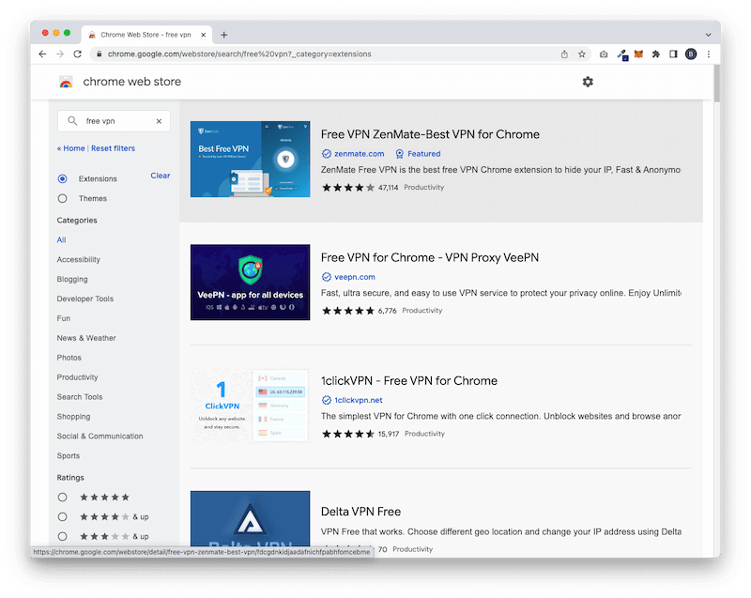This screenshot has width=751, height=598.
Task: Click the VeePN app thumbnail
Action: pos(250,282)
